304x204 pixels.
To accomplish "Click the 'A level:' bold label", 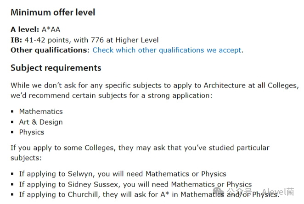I will pos(25,29).
